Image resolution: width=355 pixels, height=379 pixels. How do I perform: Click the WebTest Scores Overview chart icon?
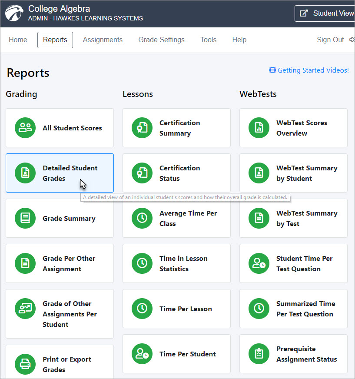click(259, 128)
